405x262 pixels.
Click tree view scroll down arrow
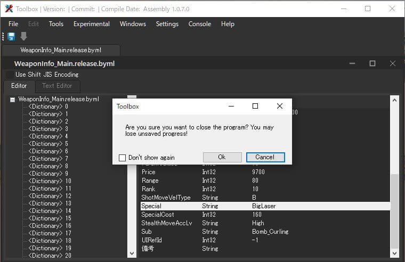pos(132,253)
